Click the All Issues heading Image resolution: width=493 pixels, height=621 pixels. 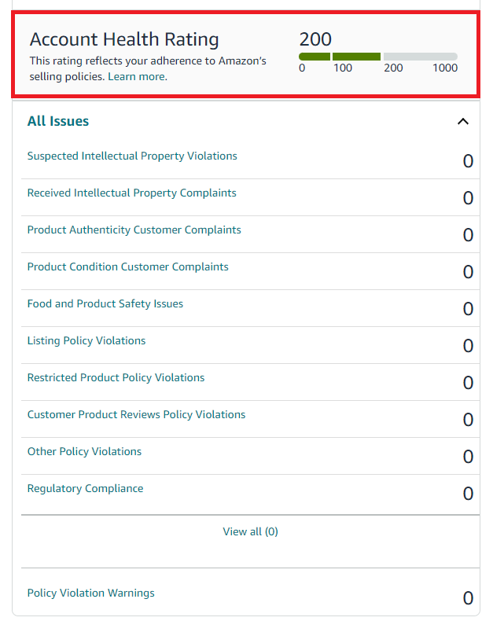(x=58, y=121)
